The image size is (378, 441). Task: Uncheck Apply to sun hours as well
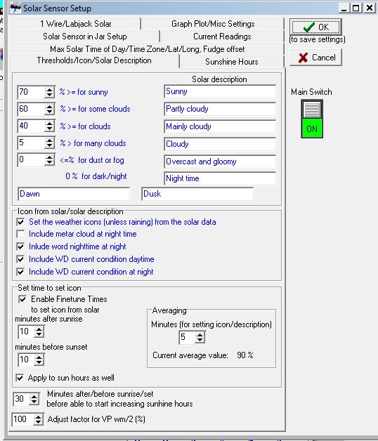[20, 378]
